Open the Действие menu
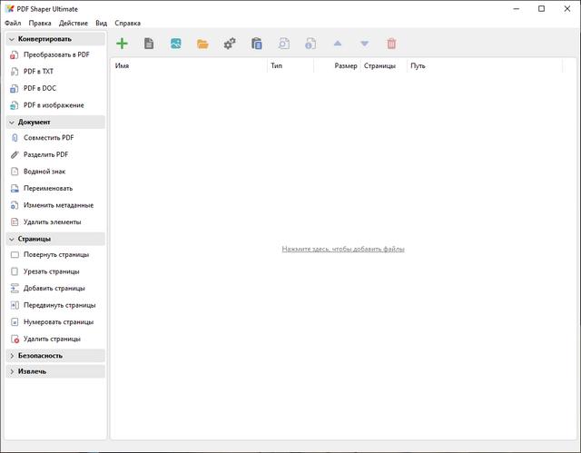The height and width of the screenshot is (453, 581). 74,23
